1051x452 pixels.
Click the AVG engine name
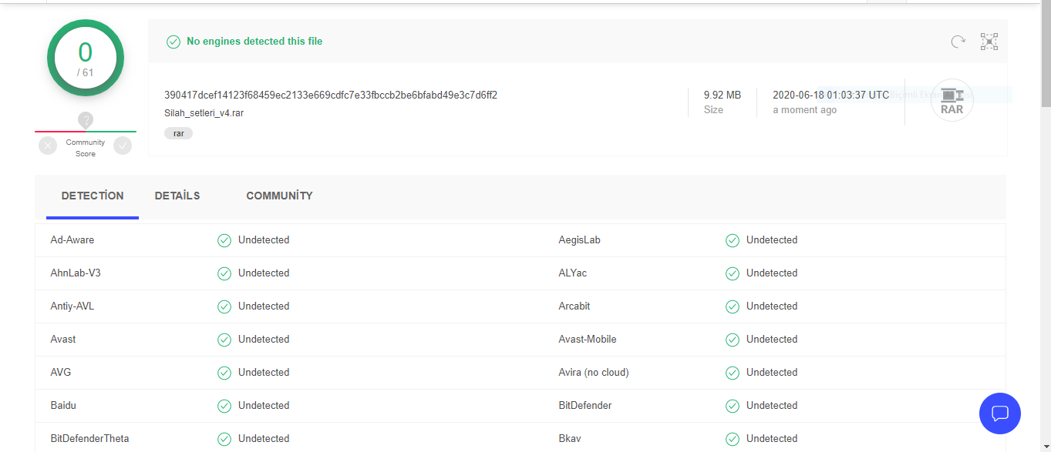click(x=61, y=373)
